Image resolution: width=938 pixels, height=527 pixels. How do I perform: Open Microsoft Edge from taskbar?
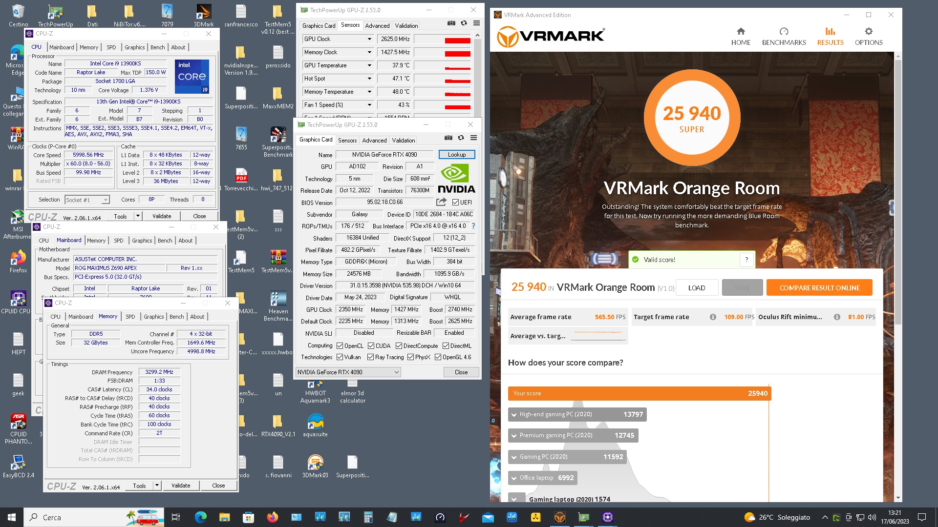click(200, 517)
